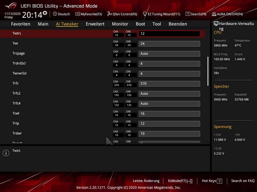
Task: Switch to the Erweitert tab
Action: (x=95, y=24)
